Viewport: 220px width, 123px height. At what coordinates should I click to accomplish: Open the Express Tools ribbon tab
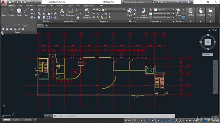[x=89, y=5]
